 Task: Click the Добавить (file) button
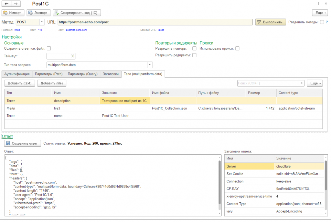pos(52,83)
